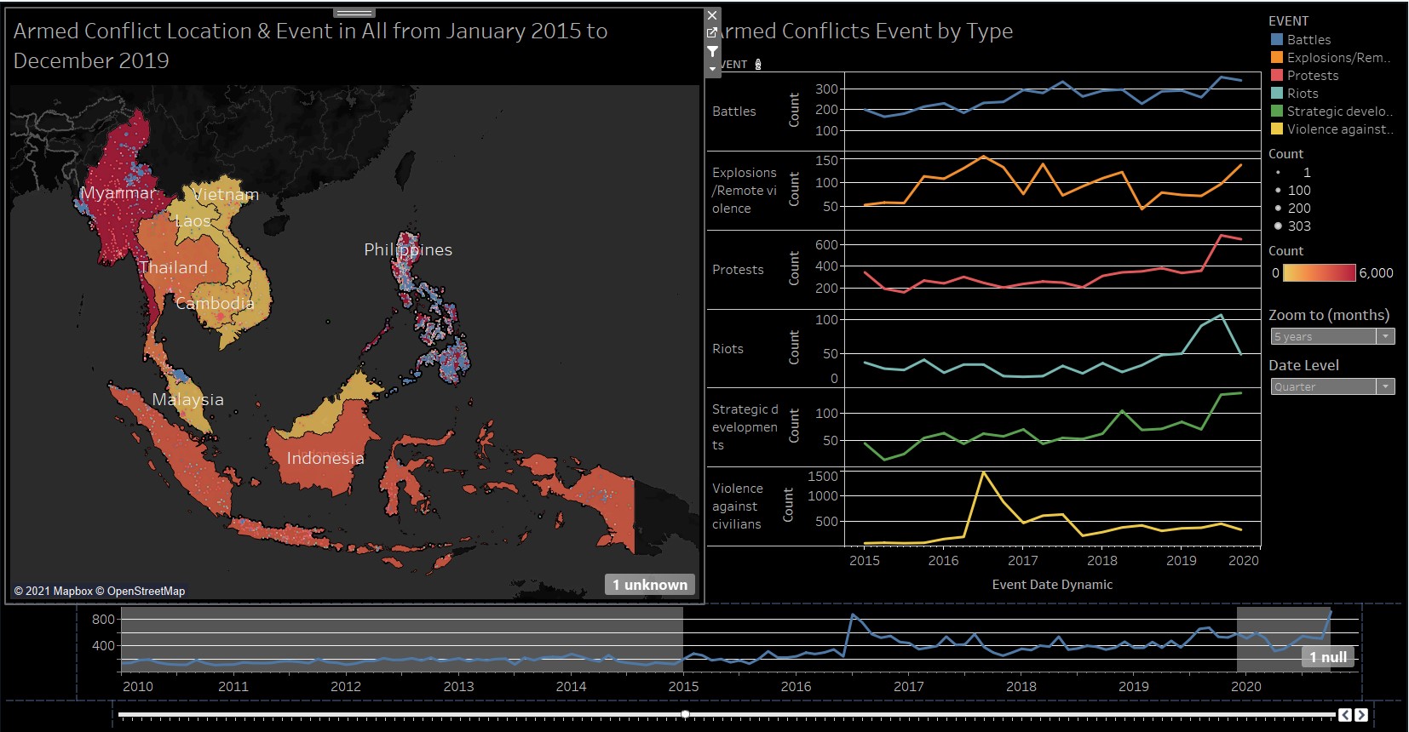Remove the map panel with X icon
Image resolution: width=1409 pixels, height=732 pixels.
point(712,15)
